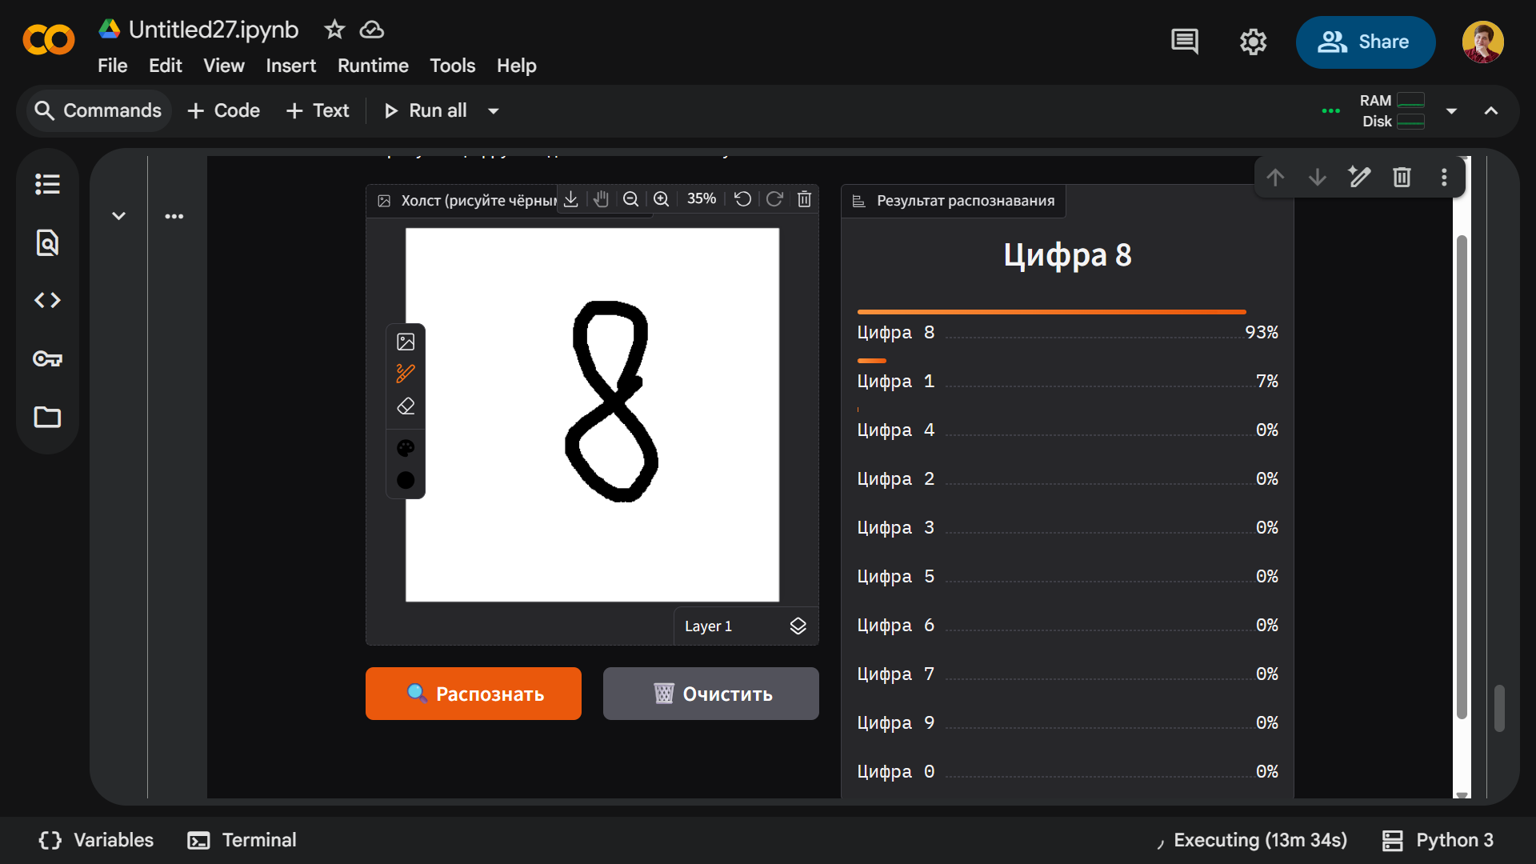Click the canvas undo icon
The height and width of the screenshot is (864, 1536).
point(742,199)
